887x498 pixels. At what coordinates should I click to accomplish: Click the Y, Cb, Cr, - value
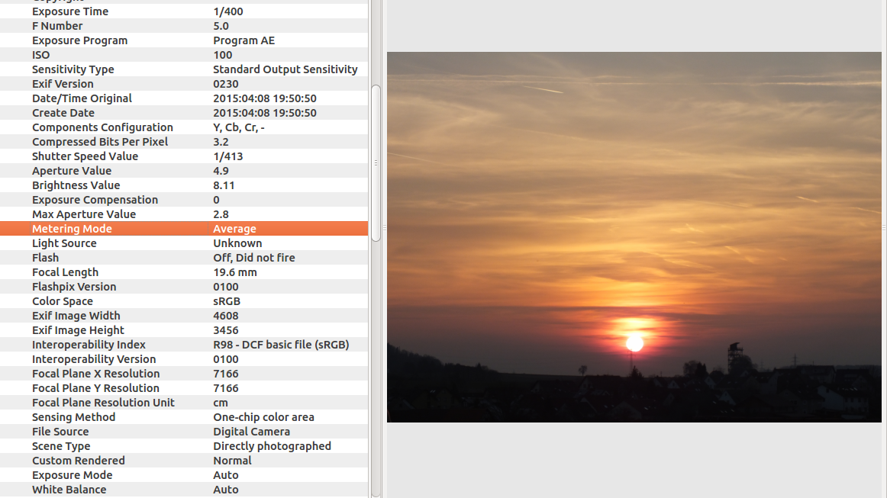[239, 127]
